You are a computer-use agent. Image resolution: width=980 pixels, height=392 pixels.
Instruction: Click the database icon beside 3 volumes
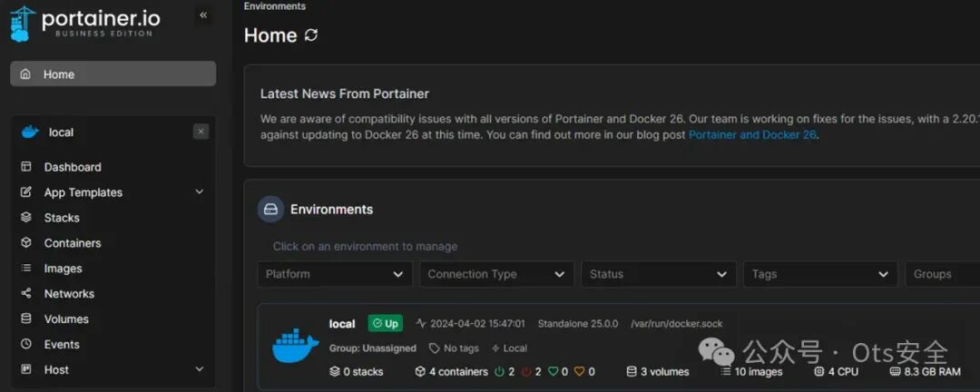pos(632,371)
